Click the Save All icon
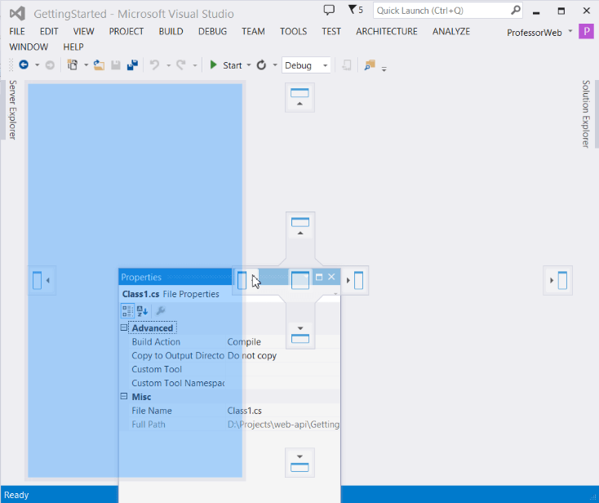 (x=132, y=65)
